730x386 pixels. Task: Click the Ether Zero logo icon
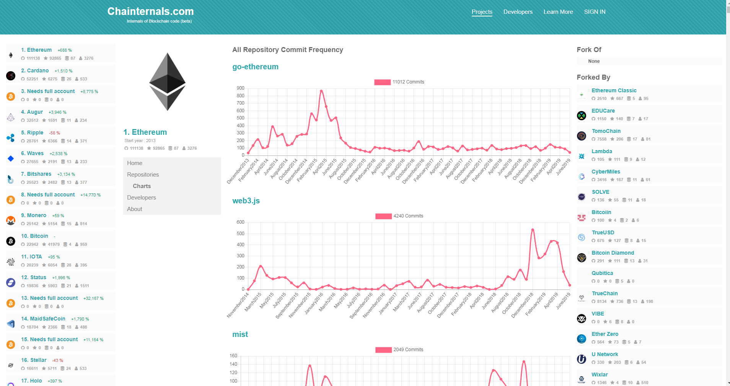pos(582,339)
